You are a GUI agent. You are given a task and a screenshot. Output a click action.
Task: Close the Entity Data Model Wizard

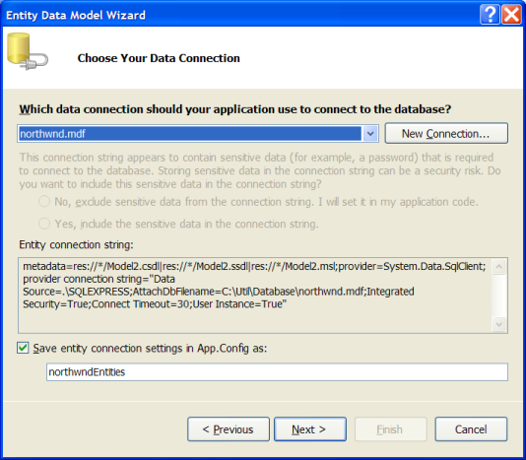(511, 15)
